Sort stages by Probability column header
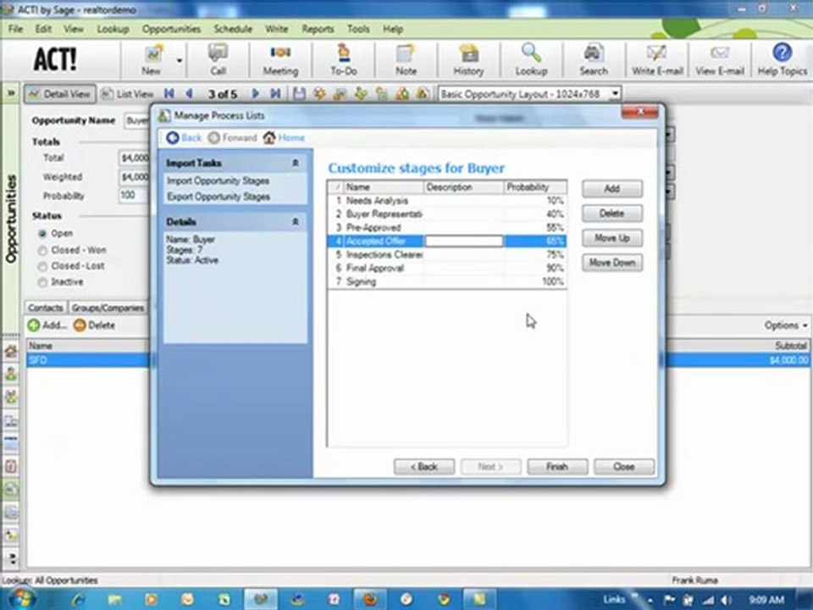The height and width of the screenshot is (610, 813). tap(535, 187)
